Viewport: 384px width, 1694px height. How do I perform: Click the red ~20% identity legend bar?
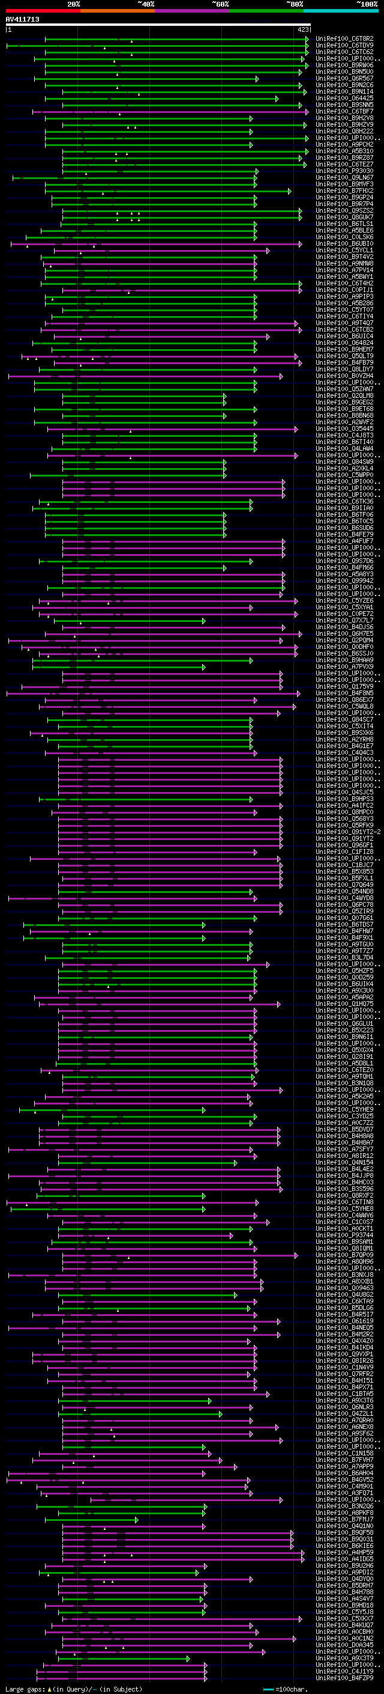[43, 11]
